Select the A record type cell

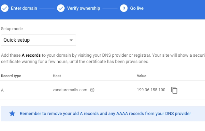point(3,90)
